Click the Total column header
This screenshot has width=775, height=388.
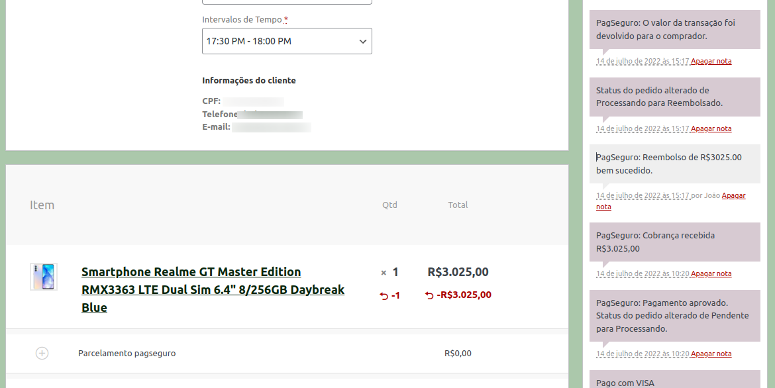tap(458, 205)
